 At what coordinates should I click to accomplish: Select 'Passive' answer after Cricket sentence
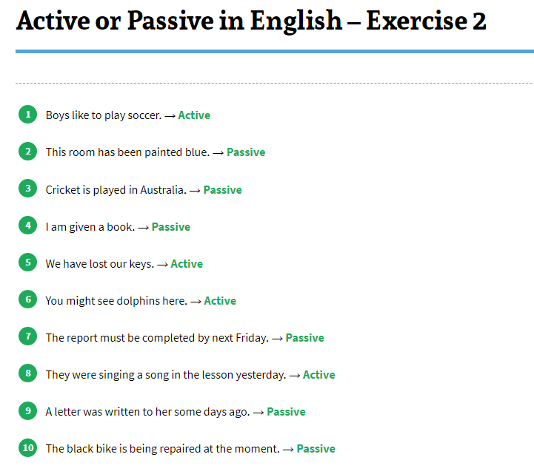point(222,190)
